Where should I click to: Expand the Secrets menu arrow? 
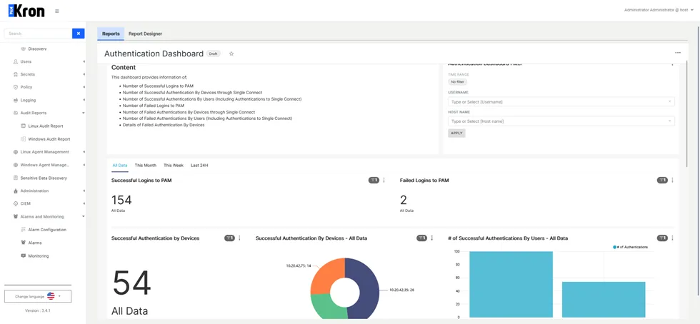pos(84,74)
